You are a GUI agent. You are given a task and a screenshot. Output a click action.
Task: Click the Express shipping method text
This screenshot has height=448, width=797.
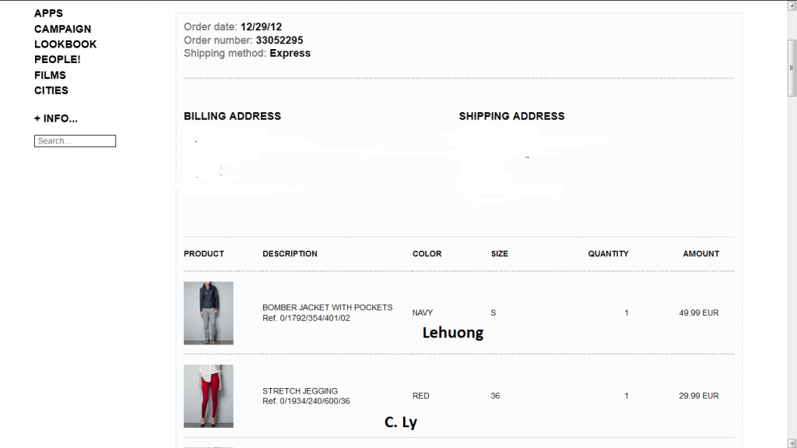tap(290, 53)
